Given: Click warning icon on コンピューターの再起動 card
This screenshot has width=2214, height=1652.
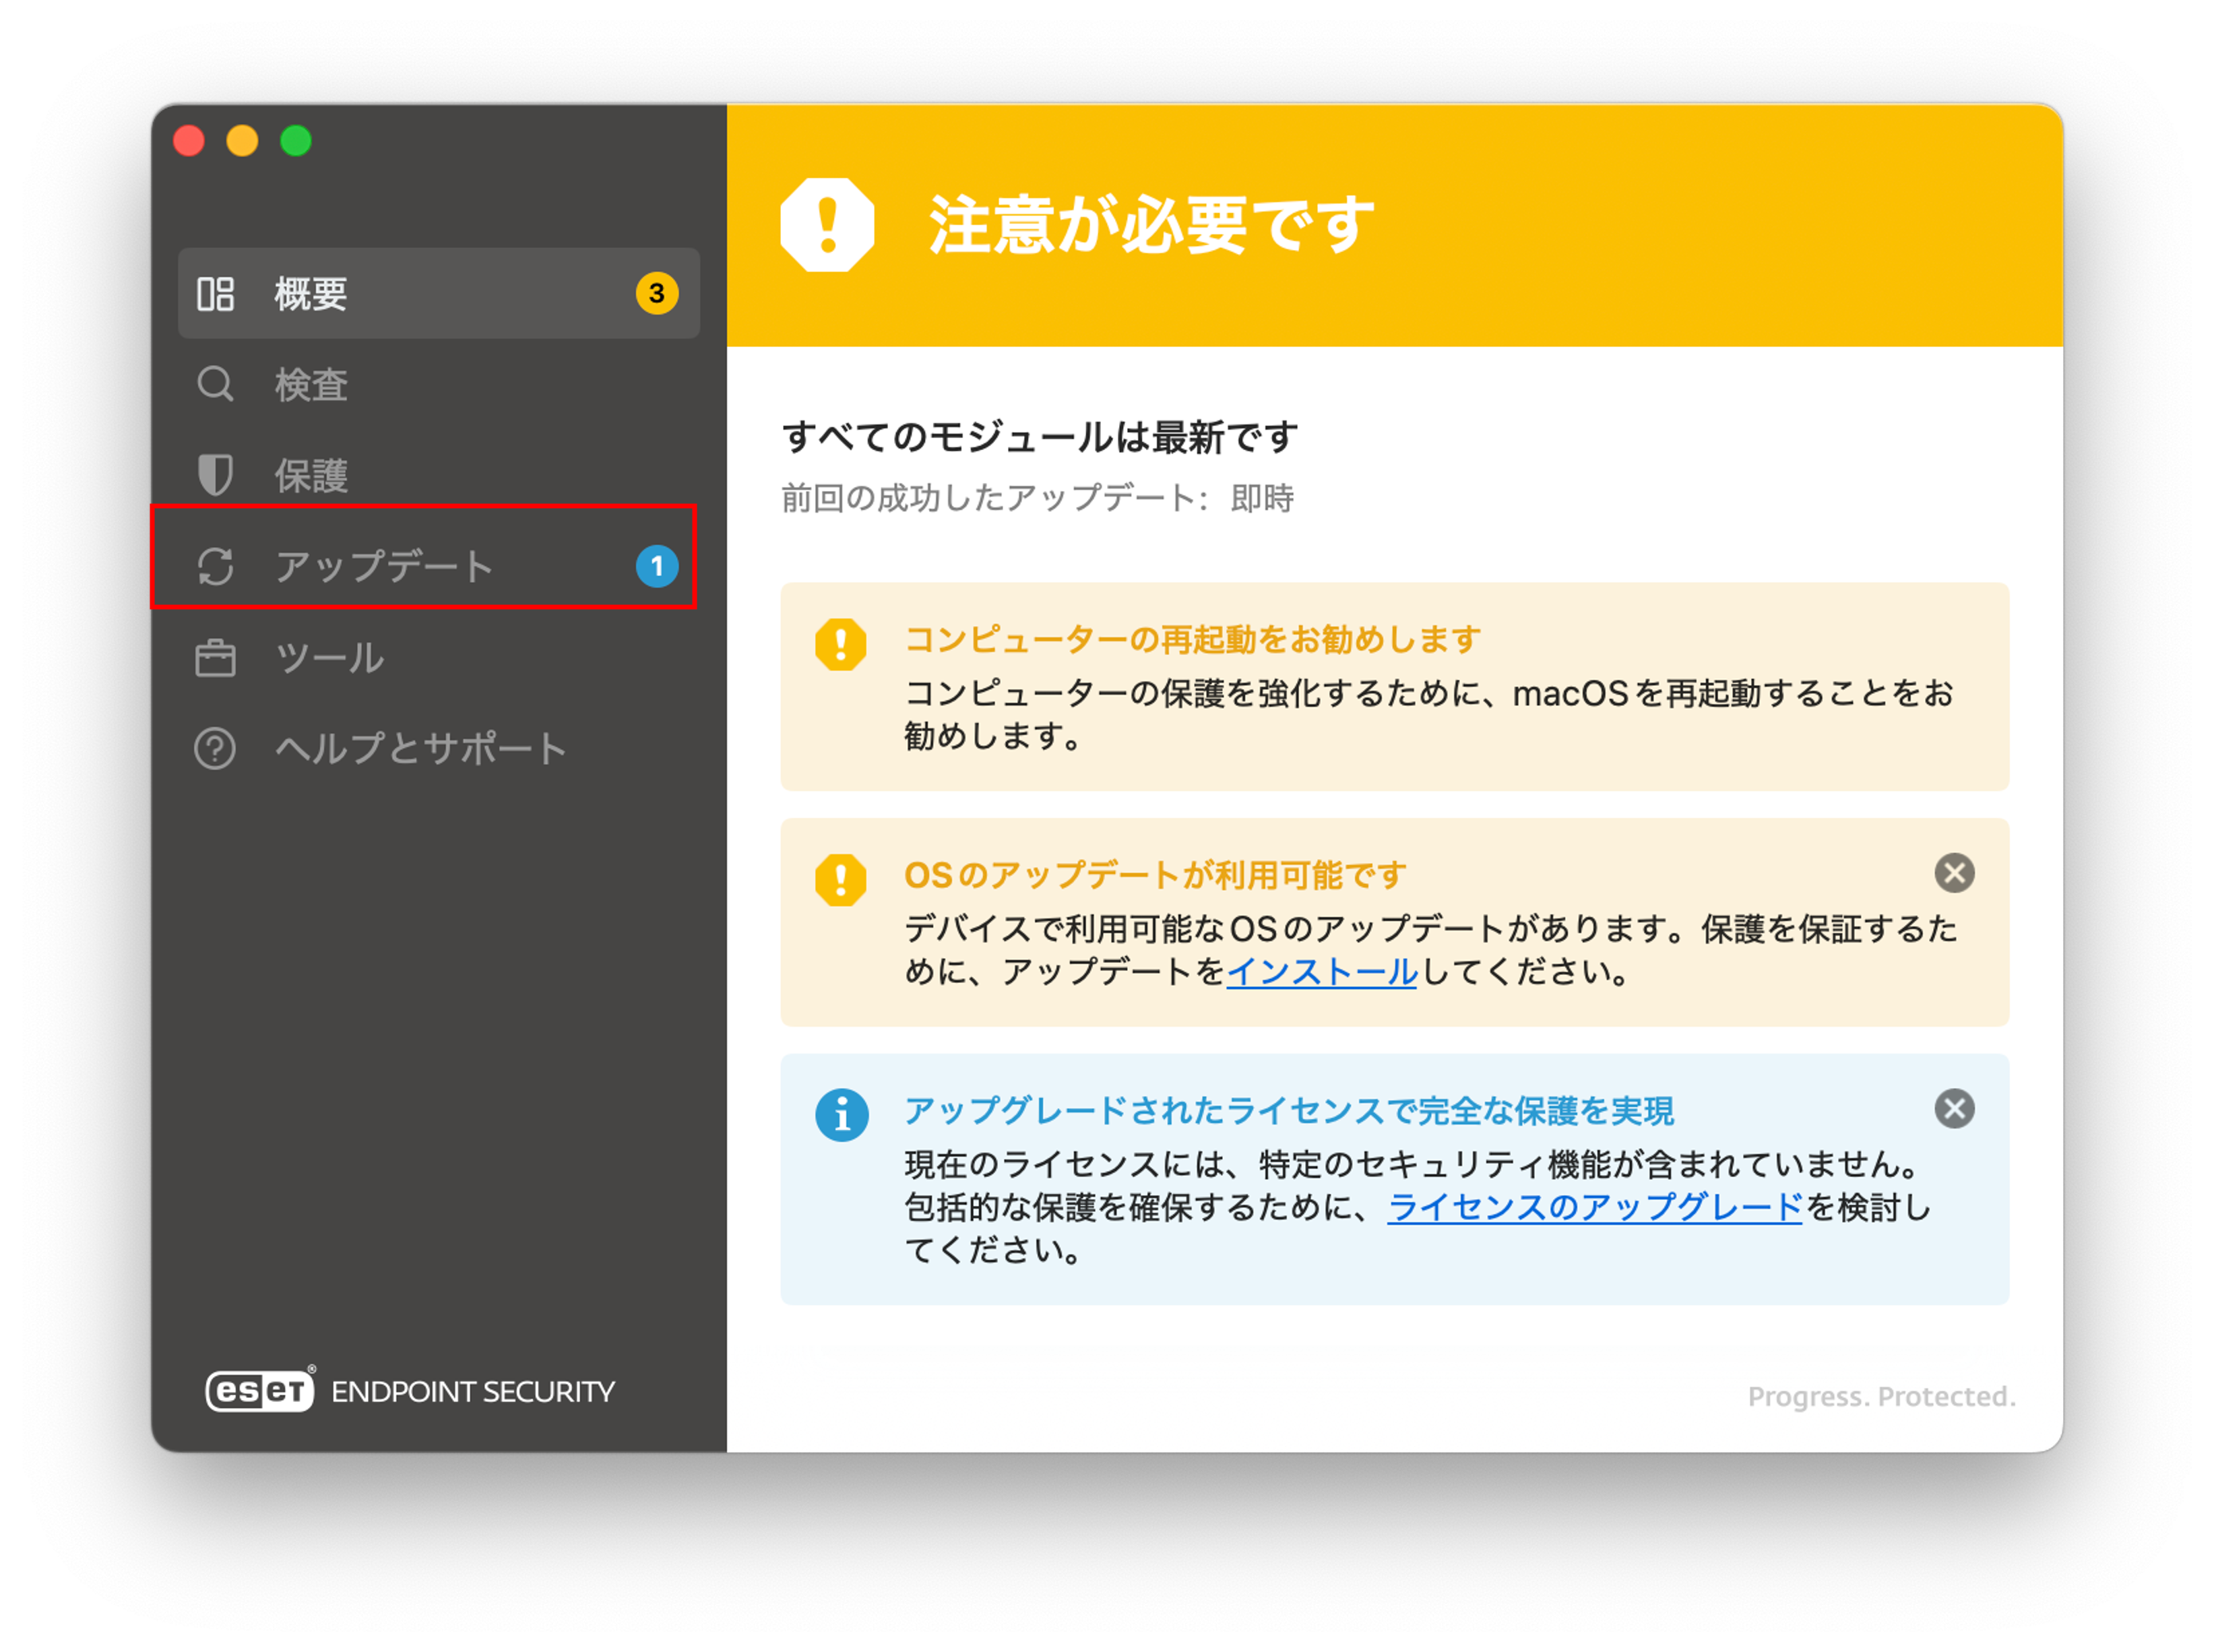Looking at the screenshot, I should point(841,645).
